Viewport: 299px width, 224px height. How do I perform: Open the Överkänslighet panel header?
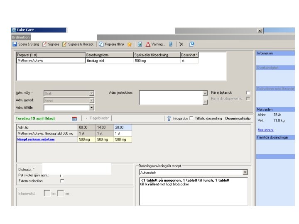pos(275,68)
